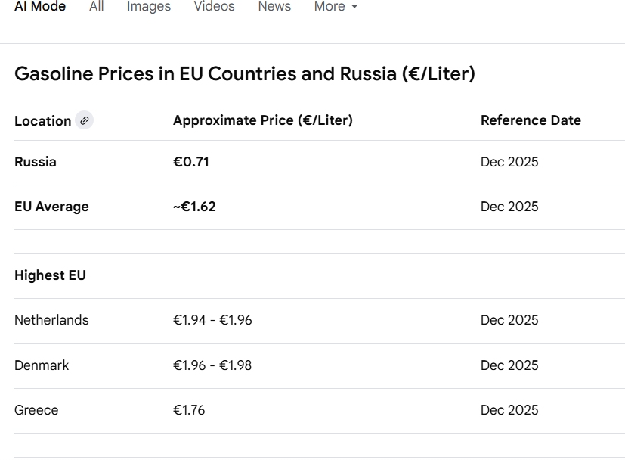Select the Greece row label

pyautogui.click(x=36, y=410)
